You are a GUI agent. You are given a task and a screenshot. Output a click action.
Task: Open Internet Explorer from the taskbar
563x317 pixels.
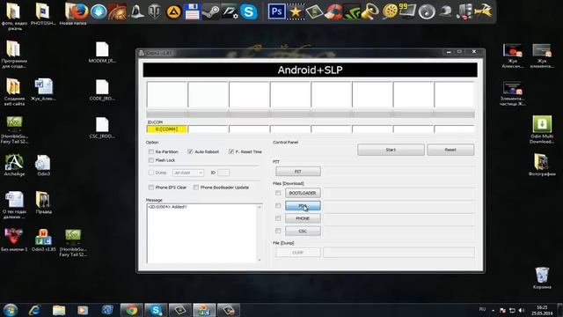tap(35, 310)
